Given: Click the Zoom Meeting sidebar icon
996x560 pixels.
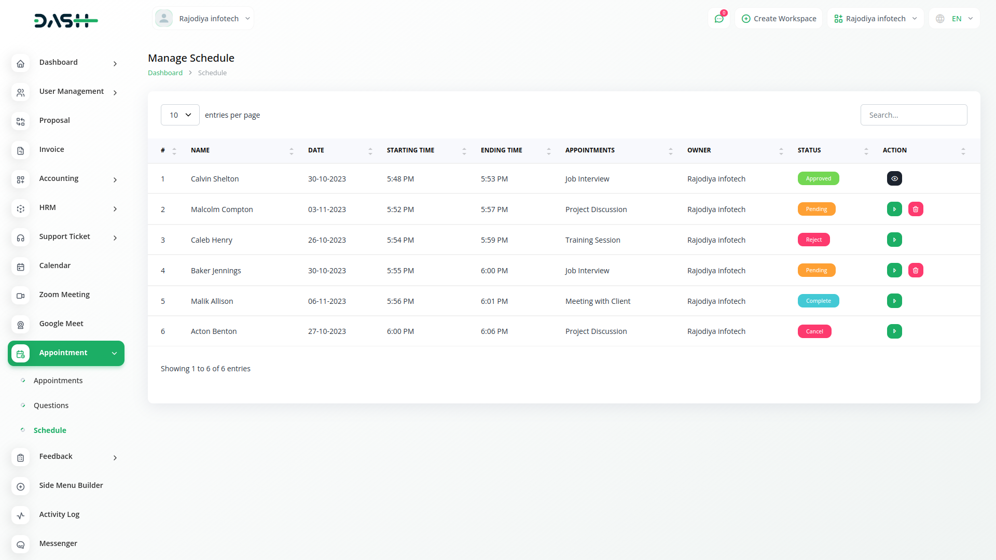Looking at the screenshot, I should [21, 296].
